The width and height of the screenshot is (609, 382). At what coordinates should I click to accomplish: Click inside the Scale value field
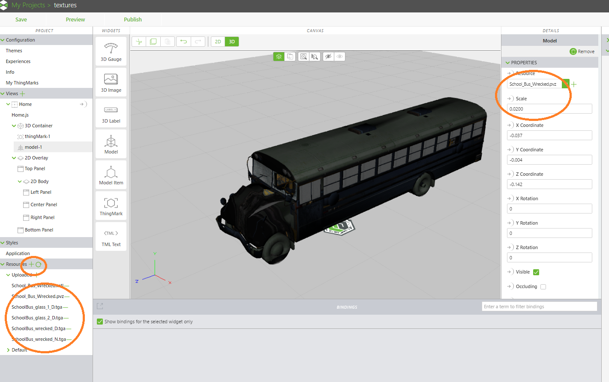(549, 108)
